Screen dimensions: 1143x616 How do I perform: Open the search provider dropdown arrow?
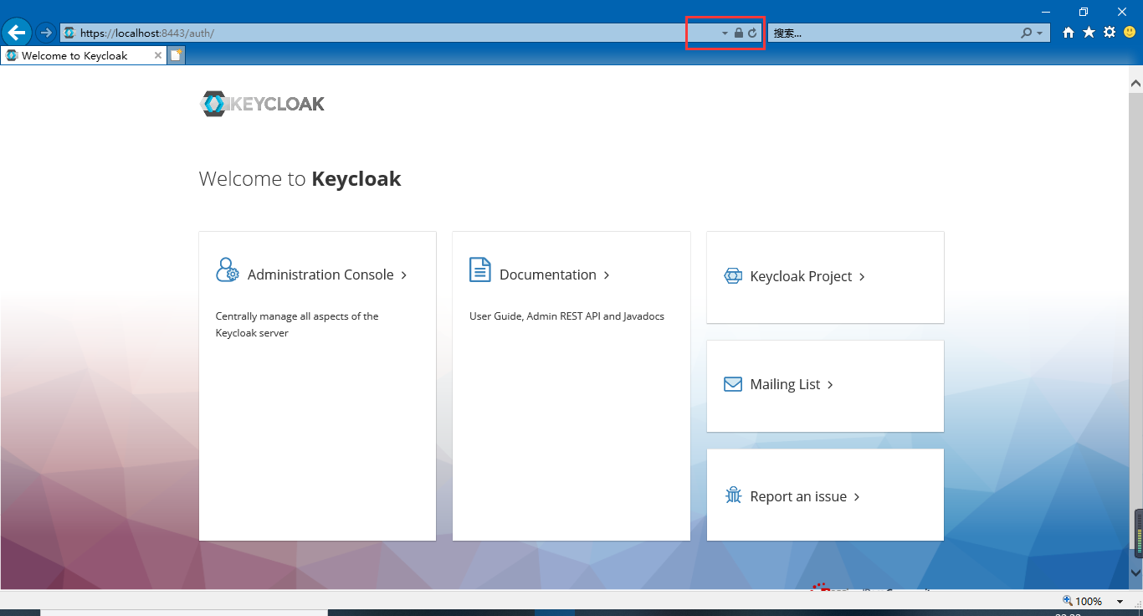pos(1040,33)
